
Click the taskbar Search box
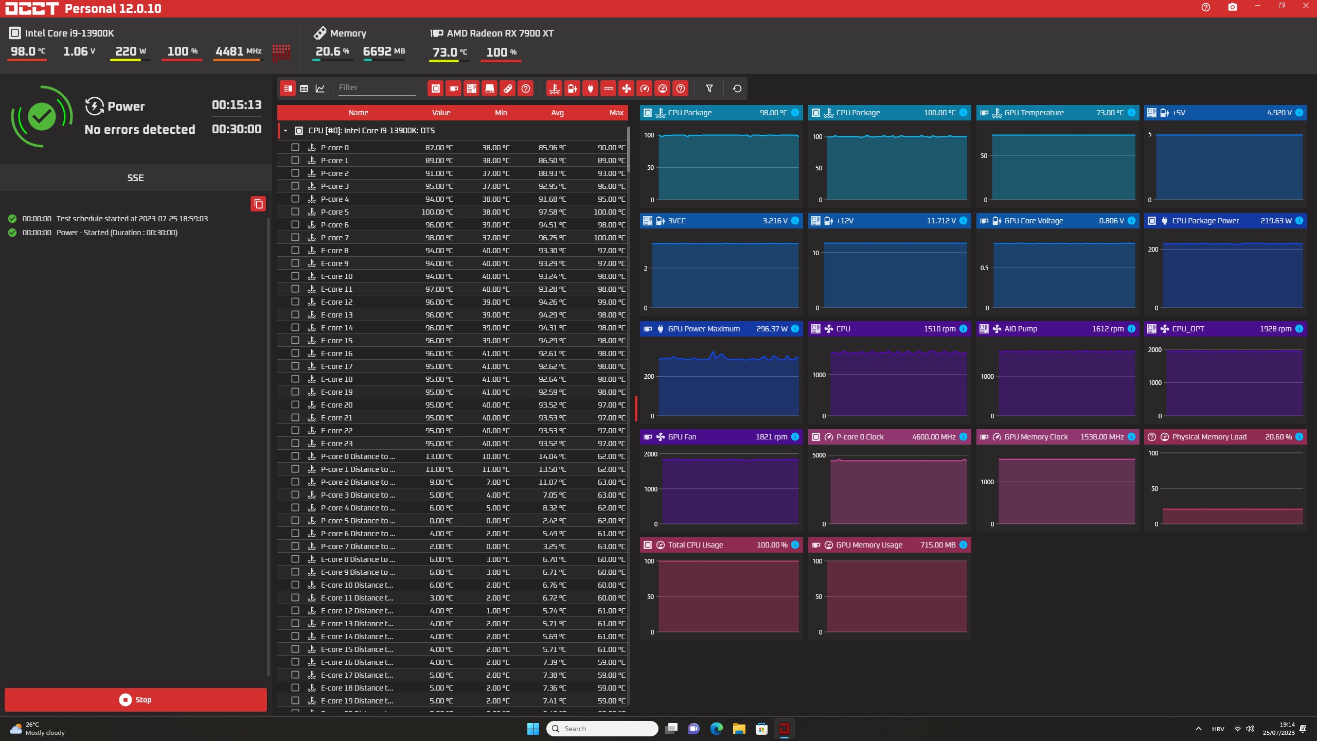click(x=602, y=729)
